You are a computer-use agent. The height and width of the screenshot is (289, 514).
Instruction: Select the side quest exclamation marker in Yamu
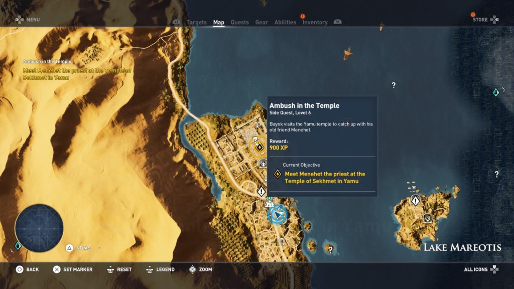point(261,191)
